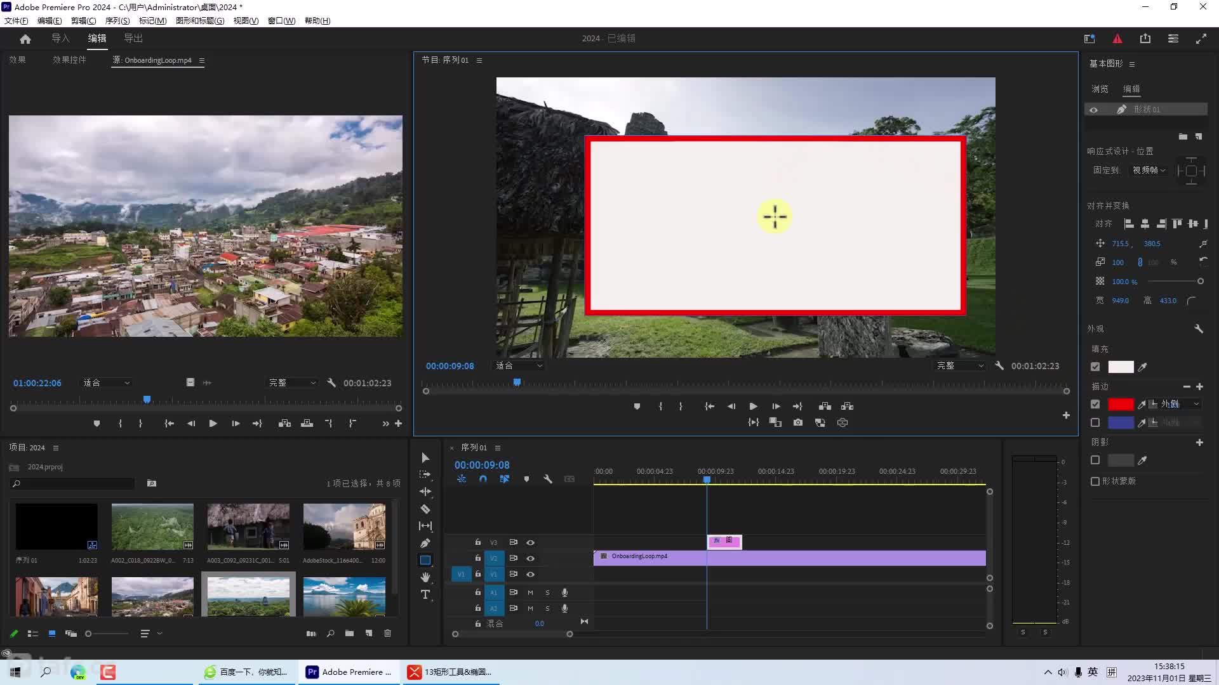The width and height of the screenshot is (1219, 685).
Task: Open 基本图形 panel menu
Action: click(1132, 64)
